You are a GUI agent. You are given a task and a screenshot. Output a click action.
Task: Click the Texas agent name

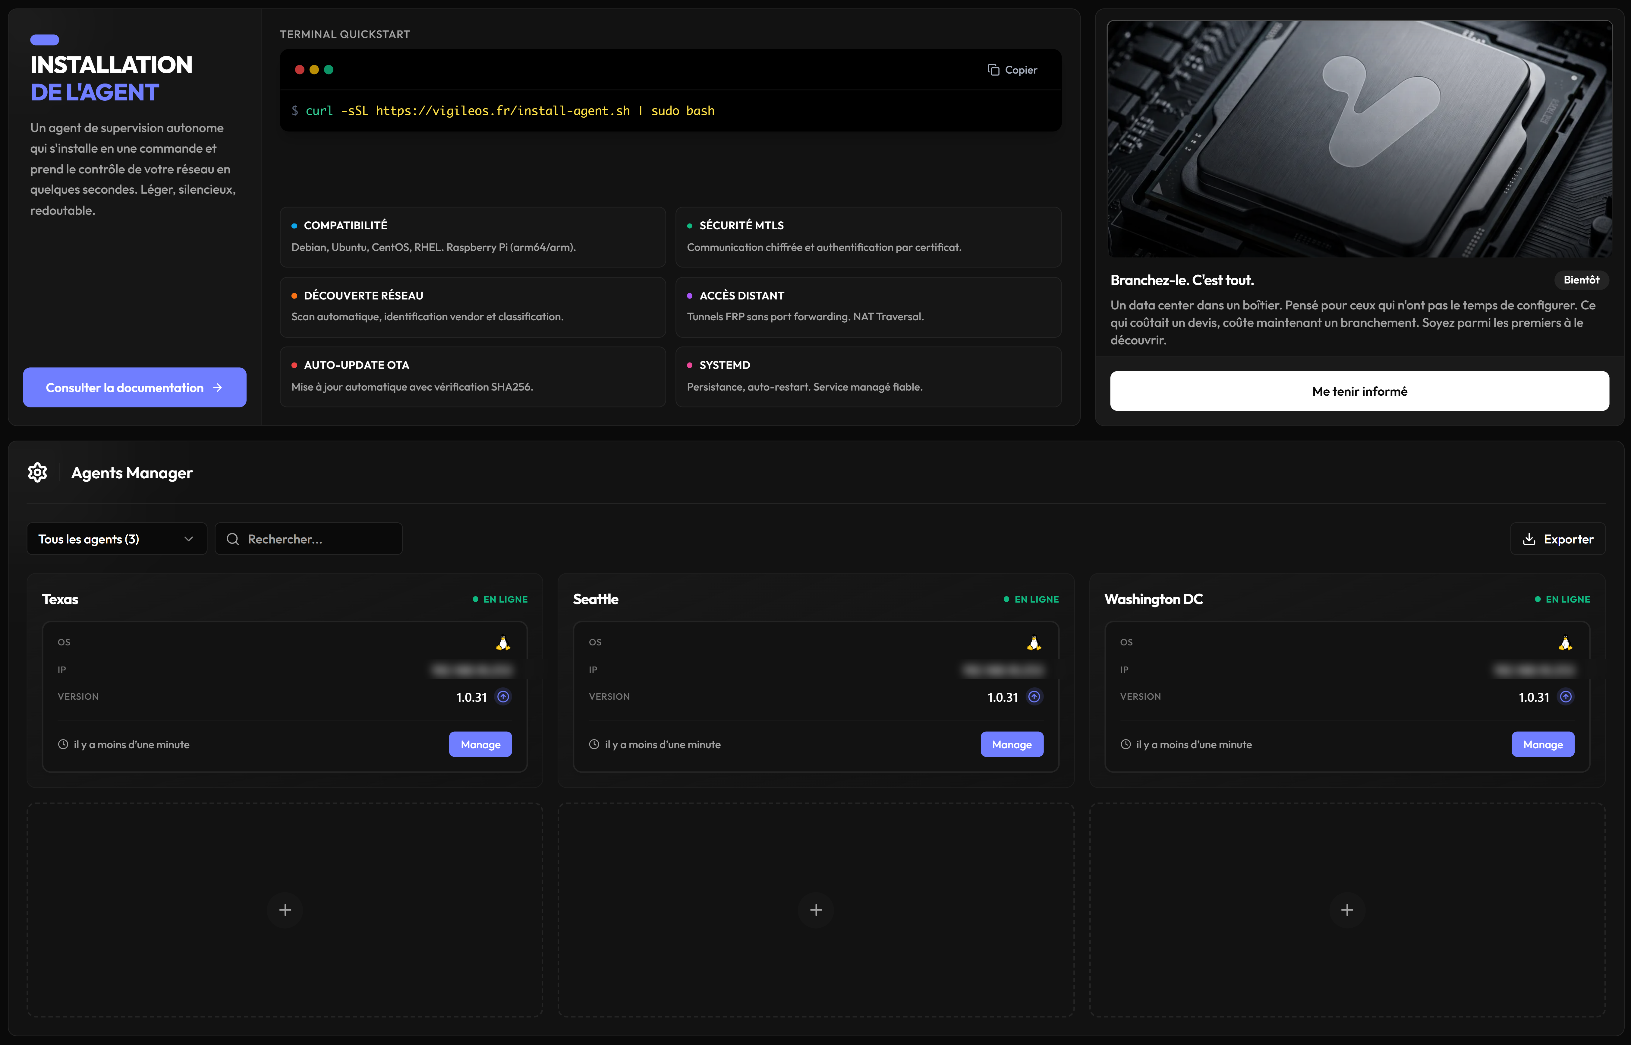(60, 599)
